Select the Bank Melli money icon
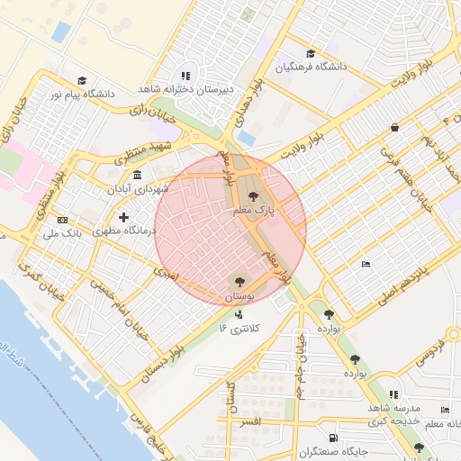The image size is (461, 461). click(x=62, y=220)
